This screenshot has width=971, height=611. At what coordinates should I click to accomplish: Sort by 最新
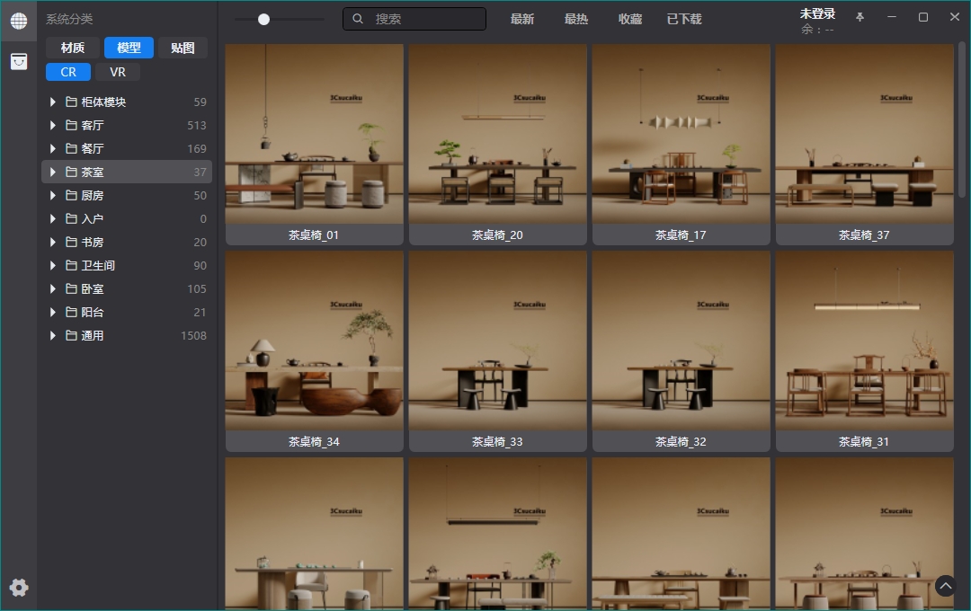pos(522,19)
